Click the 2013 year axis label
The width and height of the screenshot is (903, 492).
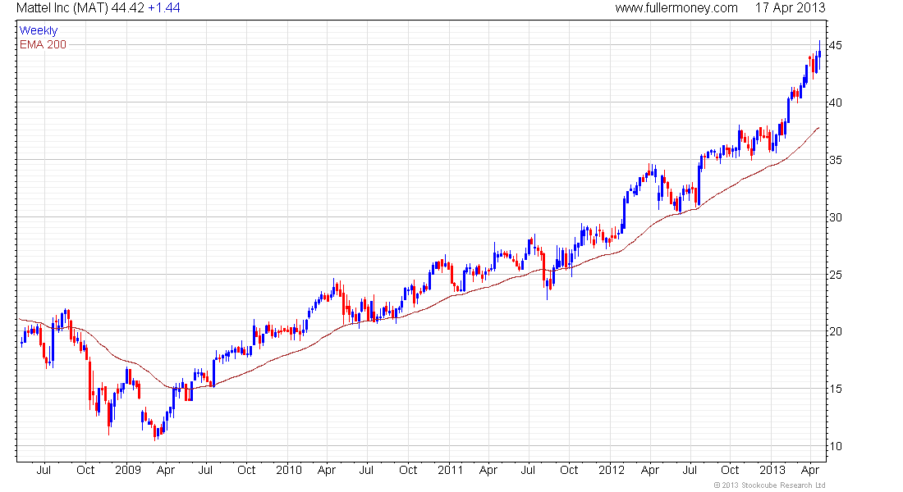[x=772, y=470]
